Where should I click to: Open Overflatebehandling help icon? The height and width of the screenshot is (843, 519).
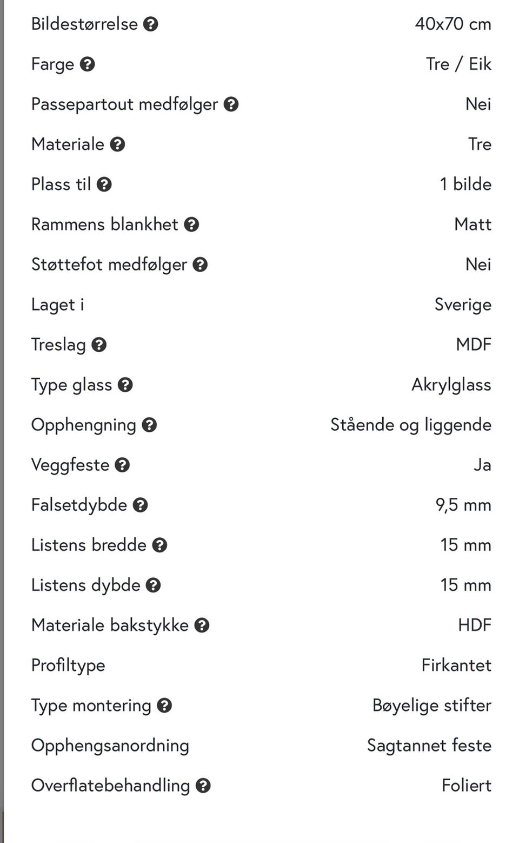click(x=203, y=786)
